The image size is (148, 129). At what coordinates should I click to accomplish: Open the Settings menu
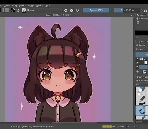(x=30, y=6)
